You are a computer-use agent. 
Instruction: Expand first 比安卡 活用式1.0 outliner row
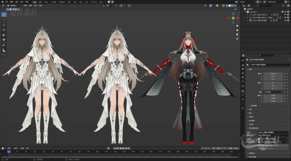click(x=248, y=15)
